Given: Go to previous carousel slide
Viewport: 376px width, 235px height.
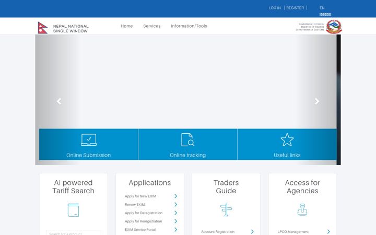Looking at the screenshot, I should point(59,101).
